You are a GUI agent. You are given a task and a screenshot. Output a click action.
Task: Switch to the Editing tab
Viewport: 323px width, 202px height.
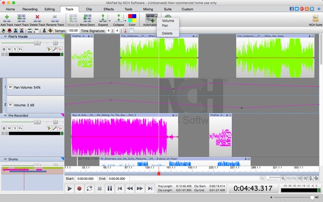point(49,9)
